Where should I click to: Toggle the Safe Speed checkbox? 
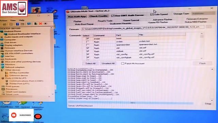click(x=152, y=14)
